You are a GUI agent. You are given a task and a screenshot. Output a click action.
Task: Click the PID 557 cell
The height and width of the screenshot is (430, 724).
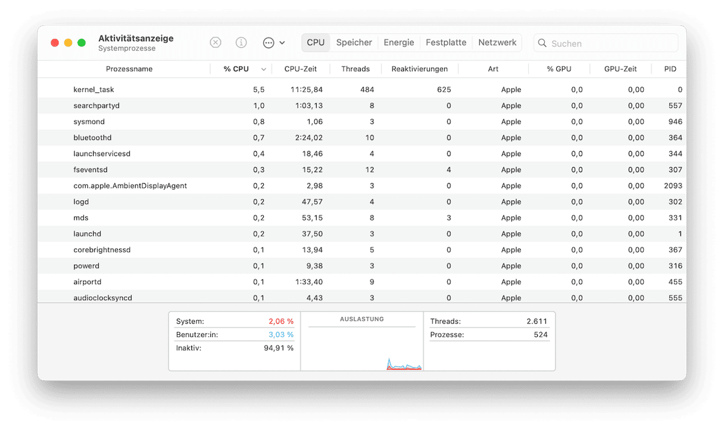click(x=675, y=105)
